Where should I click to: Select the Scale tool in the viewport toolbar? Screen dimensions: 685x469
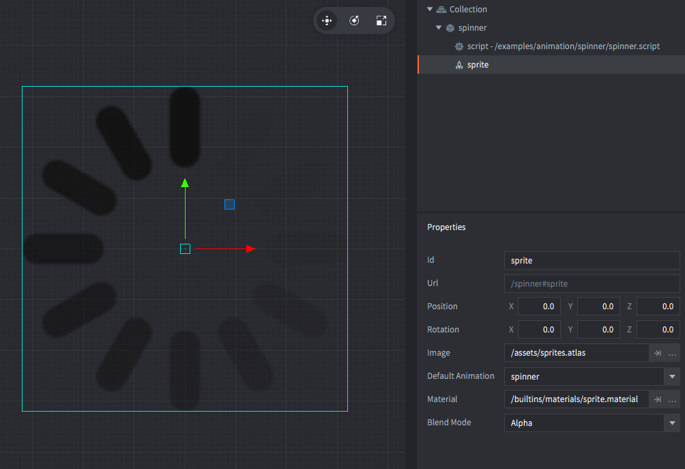pyautogui.click(x=381, y=21)
